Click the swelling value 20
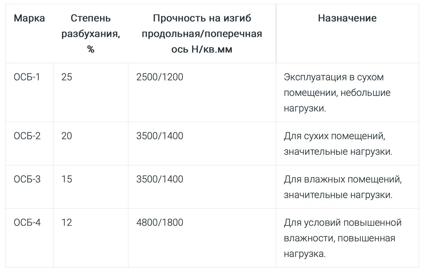 pyautogui.click(x=66, y=135)
